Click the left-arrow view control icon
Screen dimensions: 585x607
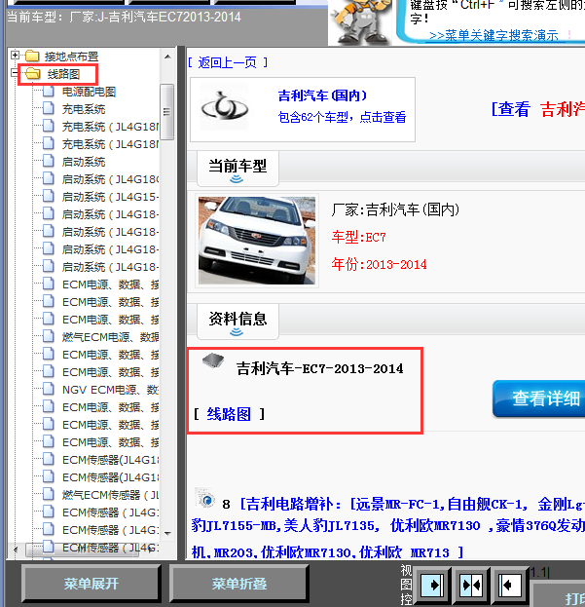[x=510, y=585]
